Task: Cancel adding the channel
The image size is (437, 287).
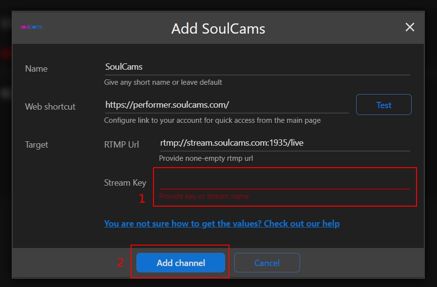Action: click(x=267, y=263)
